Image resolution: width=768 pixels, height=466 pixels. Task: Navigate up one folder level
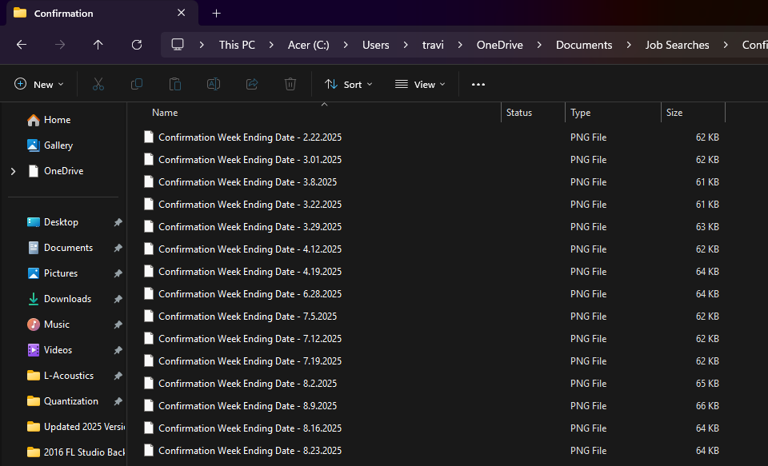[x=98, y=45]
